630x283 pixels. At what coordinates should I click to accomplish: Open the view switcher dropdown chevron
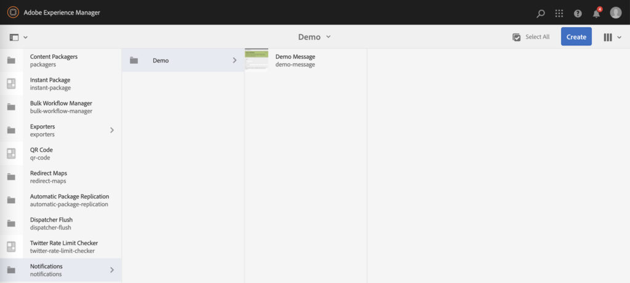click(619, 37)
